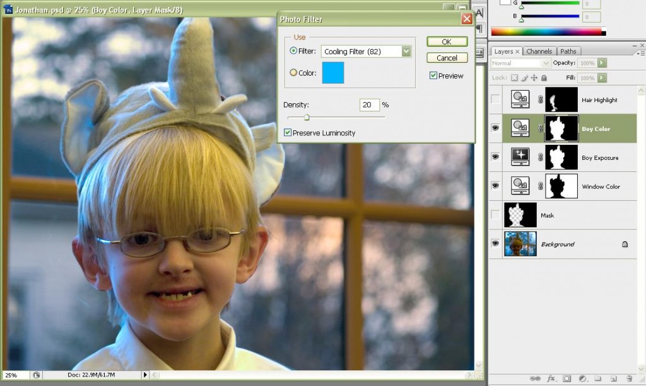Open the Opacity slider arrow
Viewport: 646px width, 386px height.
pyautogui.click(x=602, y=63)
